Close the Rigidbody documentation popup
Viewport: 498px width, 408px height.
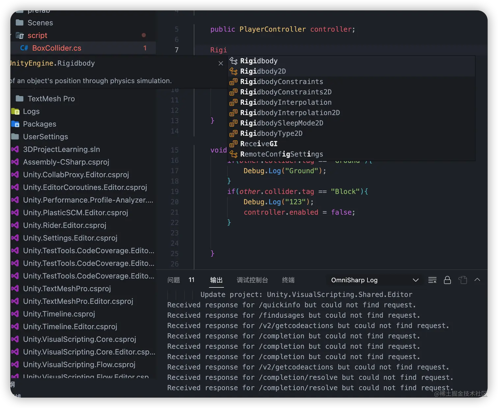point(221,63)
